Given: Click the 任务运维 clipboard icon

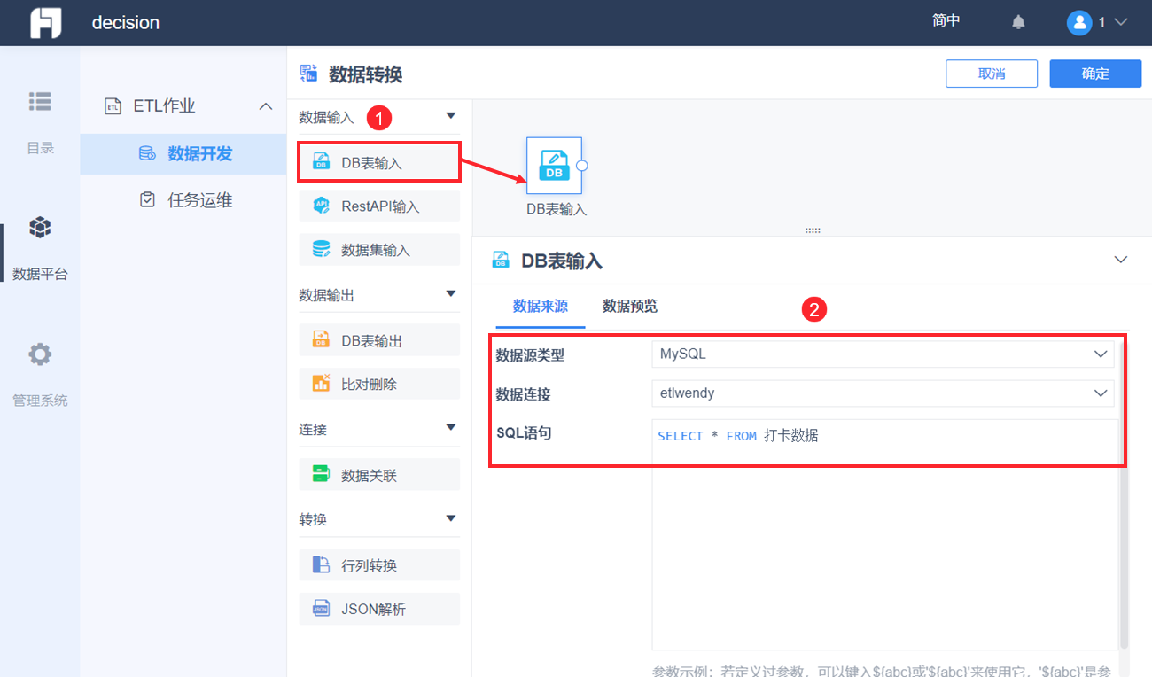Looking at the screenshot, I should click(x=147, y=200).
